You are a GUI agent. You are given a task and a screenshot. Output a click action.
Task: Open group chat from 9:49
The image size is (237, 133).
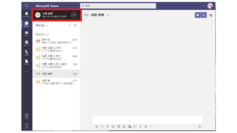(x=56, y=65)
